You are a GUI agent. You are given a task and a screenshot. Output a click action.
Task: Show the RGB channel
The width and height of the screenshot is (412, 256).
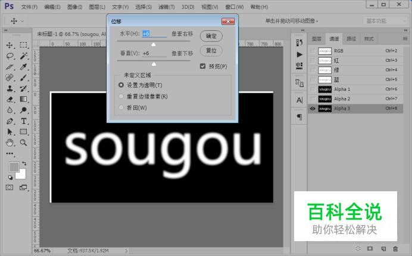point(313,51)
